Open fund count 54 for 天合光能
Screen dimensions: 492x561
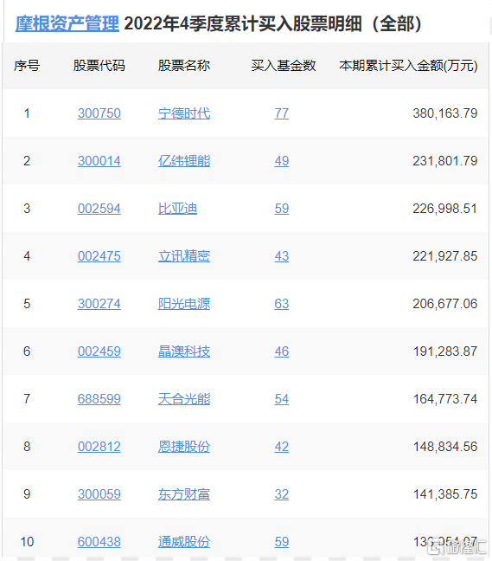tap(282, 399)
